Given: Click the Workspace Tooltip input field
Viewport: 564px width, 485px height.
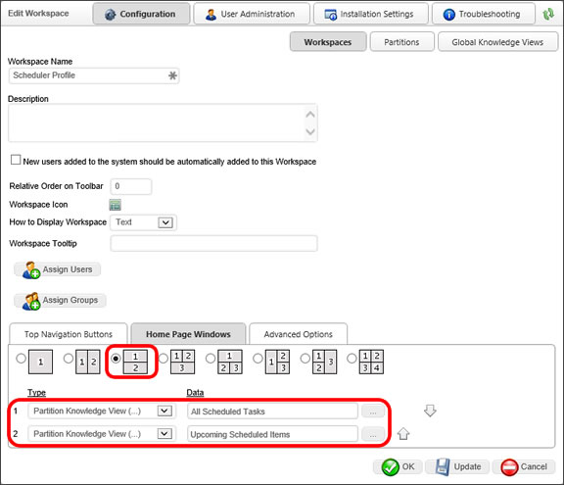Looking at the screenshot, I should tap(214, 244).
